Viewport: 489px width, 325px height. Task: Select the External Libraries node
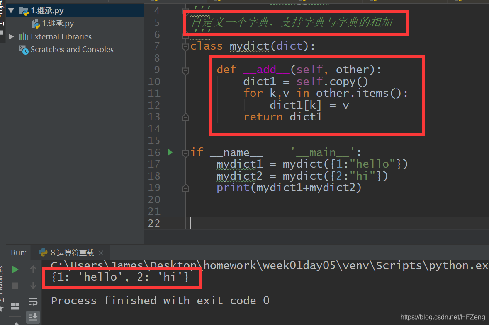click(x=61, y=37)
